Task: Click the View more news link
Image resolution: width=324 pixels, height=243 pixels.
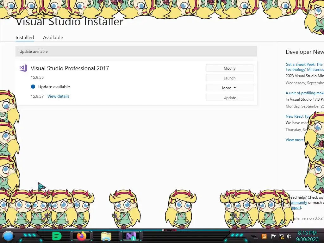Action: click(295, 140)
